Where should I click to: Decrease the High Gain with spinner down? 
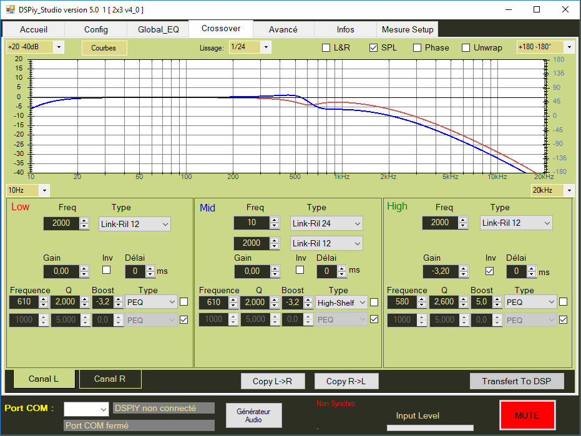pyautogui.click(x=463, y=274)
